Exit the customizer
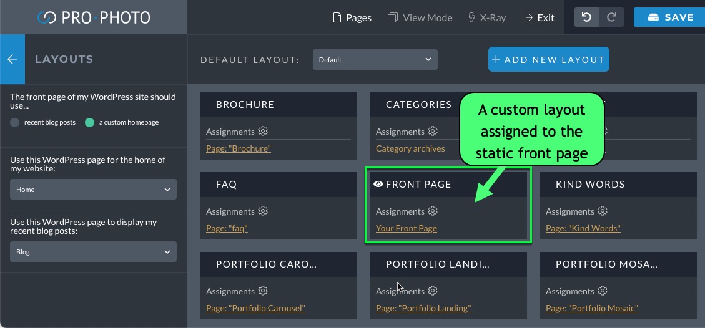 [x=538, y=17]
